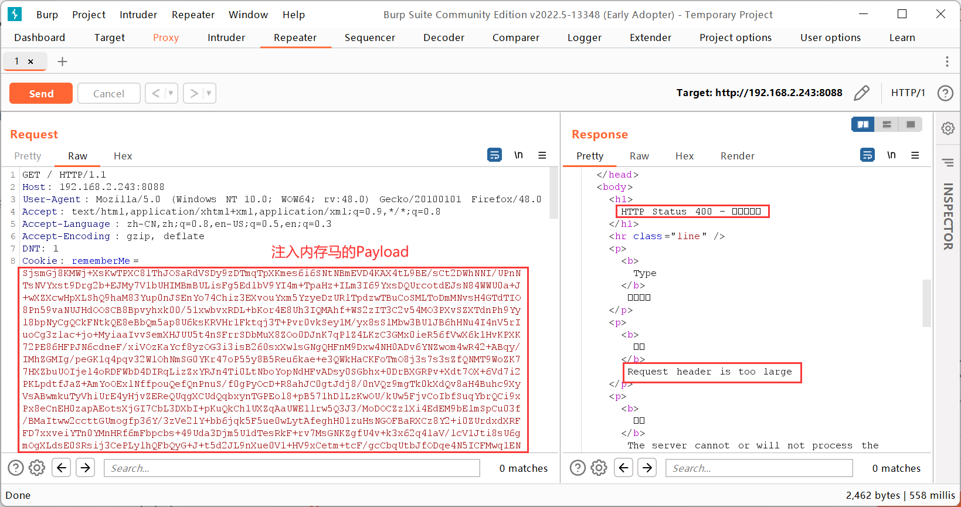Go to previous match in request search

pos(62,468)
